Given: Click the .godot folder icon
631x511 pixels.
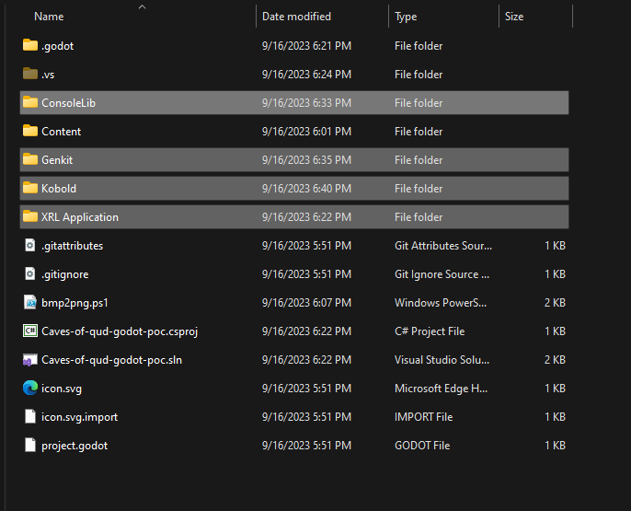Looking at the screenshot, I should click(30, 45).
